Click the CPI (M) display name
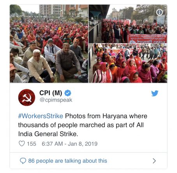177x173 pixels. [51, 93]
